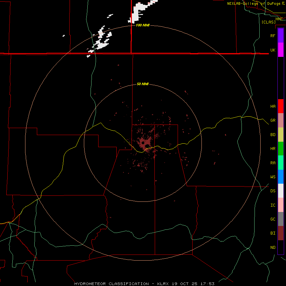Click the white DS legend color swatch
This screenshot has height=286, width=286.
click(281, 191)
